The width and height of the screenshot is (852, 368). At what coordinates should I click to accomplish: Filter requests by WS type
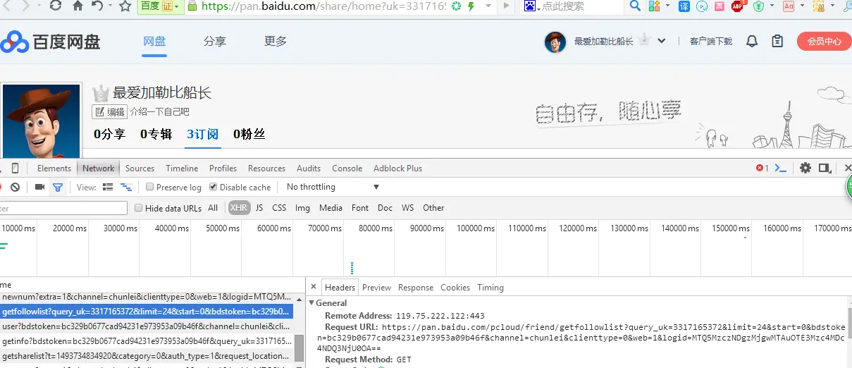(407, 208)
